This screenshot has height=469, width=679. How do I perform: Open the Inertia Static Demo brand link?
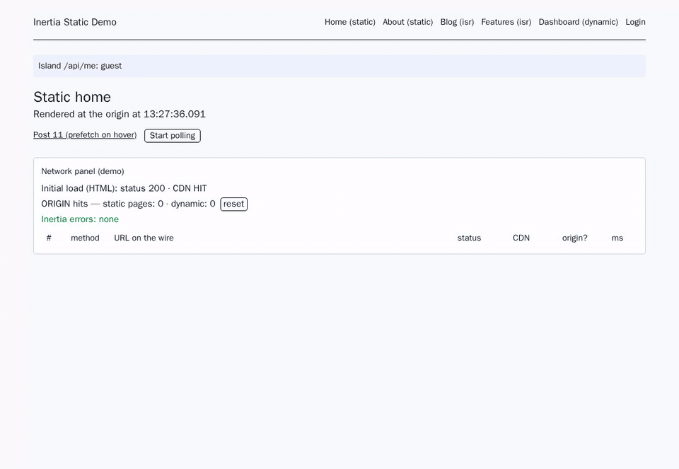click(75, 22)
